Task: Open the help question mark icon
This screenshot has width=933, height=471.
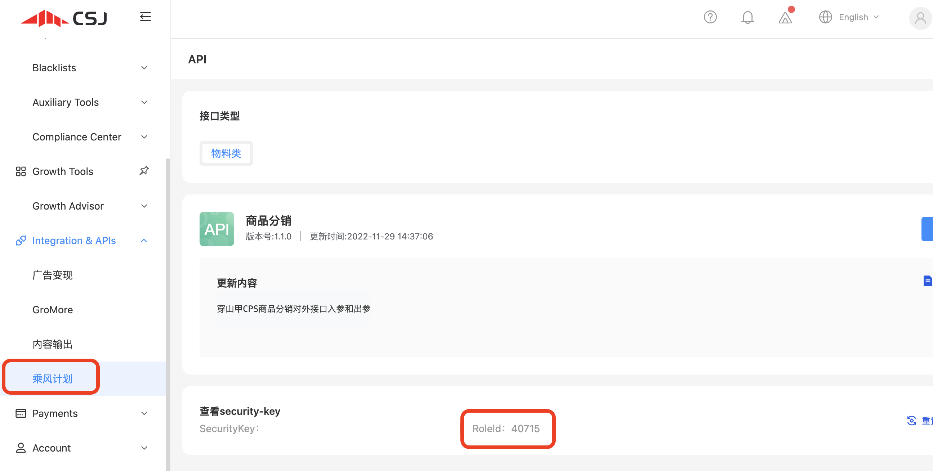Action: (710, 17)
